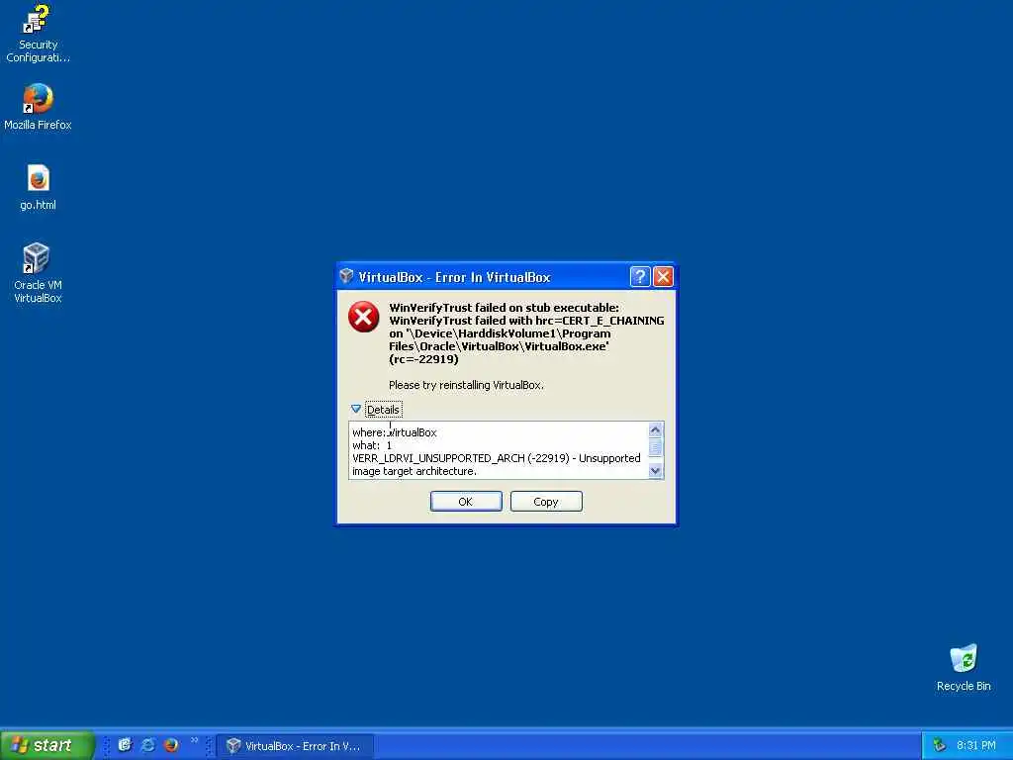Copy the error message with Copy button
This screenshot has height=760, width=1013.
(546, 502)
